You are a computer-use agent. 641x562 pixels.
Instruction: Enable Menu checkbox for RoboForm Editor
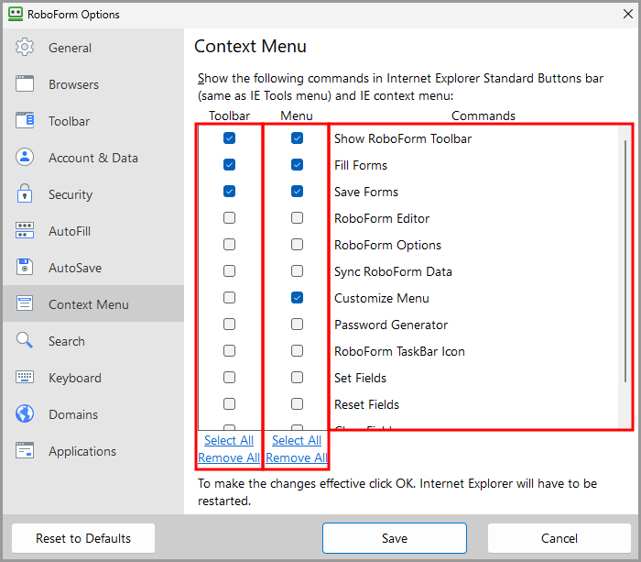298,218
